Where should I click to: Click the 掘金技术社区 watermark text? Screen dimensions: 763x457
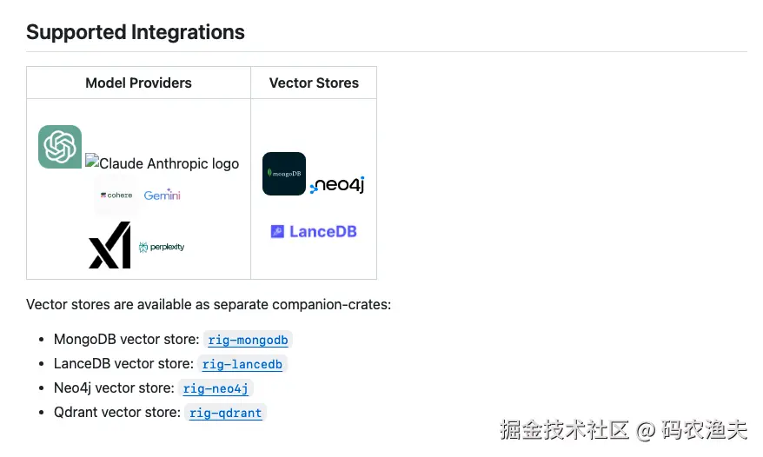[x=565, y=429]
